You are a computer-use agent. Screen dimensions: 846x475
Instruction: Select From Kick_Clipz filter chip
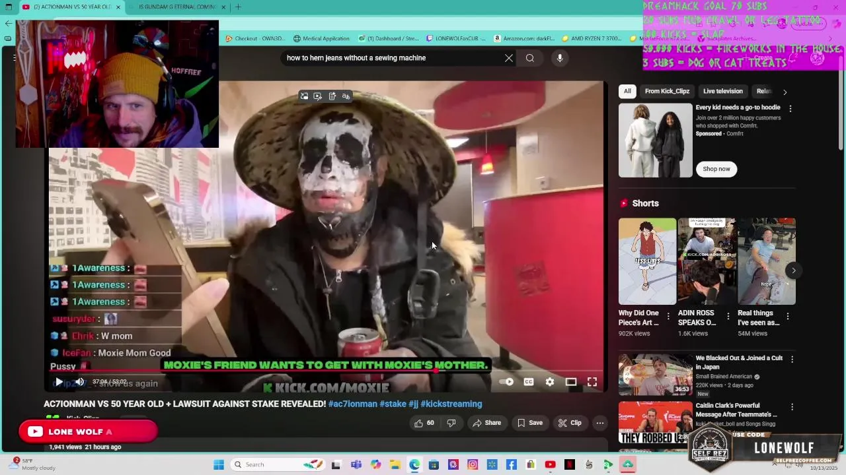[667, 91]
